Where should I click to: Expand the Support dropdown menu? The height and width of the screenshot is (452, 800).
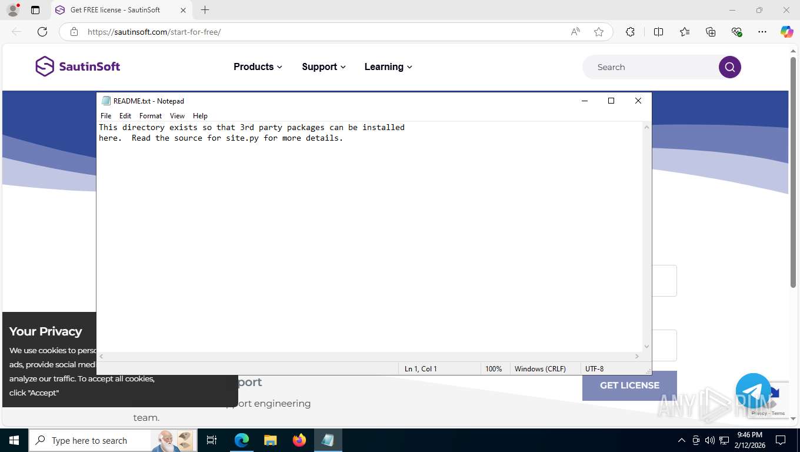click(324, 67)
